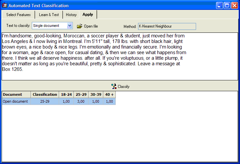Click the 18-24 column header

[66, 94]
